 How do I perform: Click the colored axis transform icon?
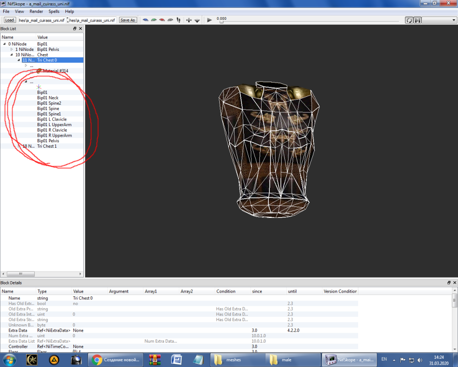pos(39,87)
